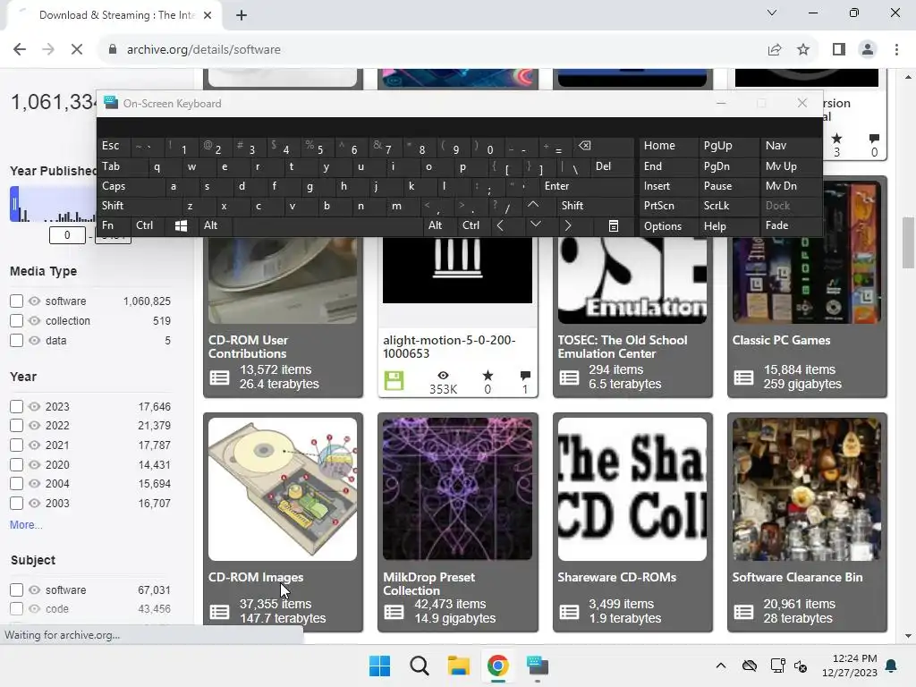Click the spacebar on On-Screen Keyboard
Viewport: 916px width, 687px height.
tap(328, 225)
